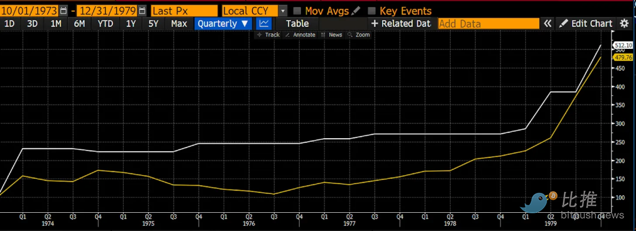The width and height of the screenshot is (636, 231).
Task: Click the Mov Avgs pencil edit icon
Action: coord(356,11)
